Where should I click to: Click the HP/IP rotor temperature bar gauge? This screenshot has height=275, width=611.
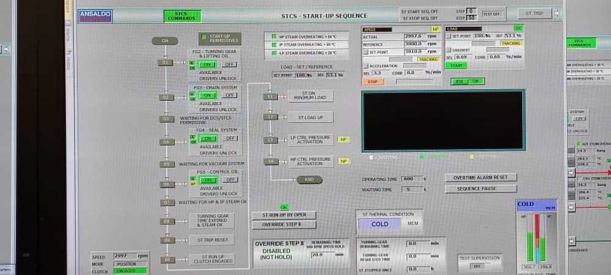click(x=536, y=238)
